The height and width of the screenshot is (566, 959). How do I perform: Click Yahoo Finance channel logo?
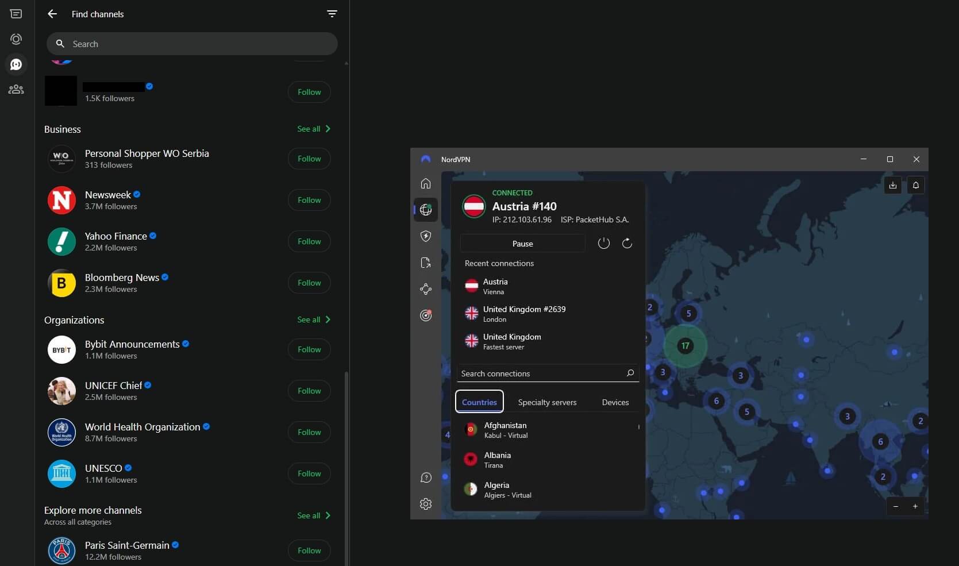point(61,241)
